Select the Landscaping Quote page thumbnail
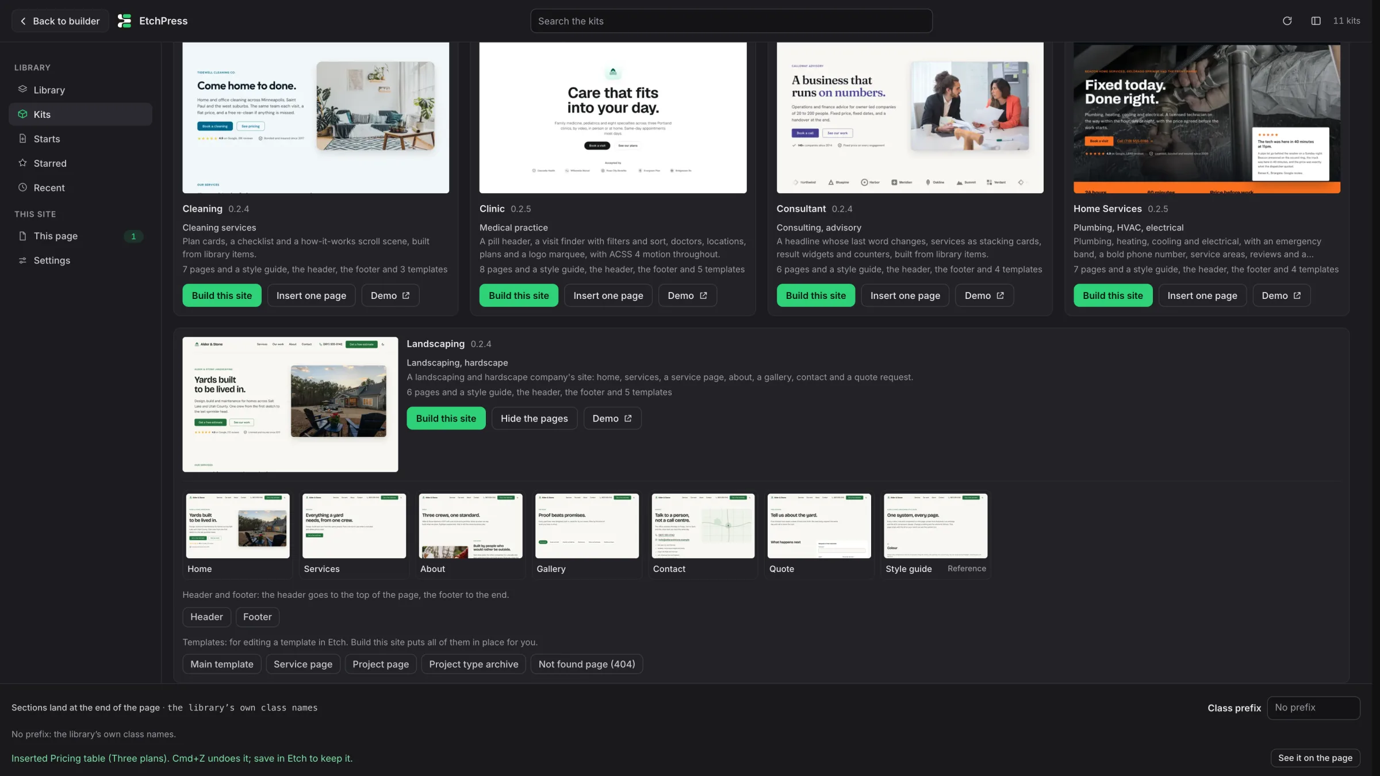 point(819,526)
